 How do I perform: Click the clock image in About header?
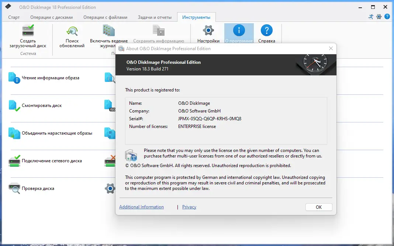[315, 65]
